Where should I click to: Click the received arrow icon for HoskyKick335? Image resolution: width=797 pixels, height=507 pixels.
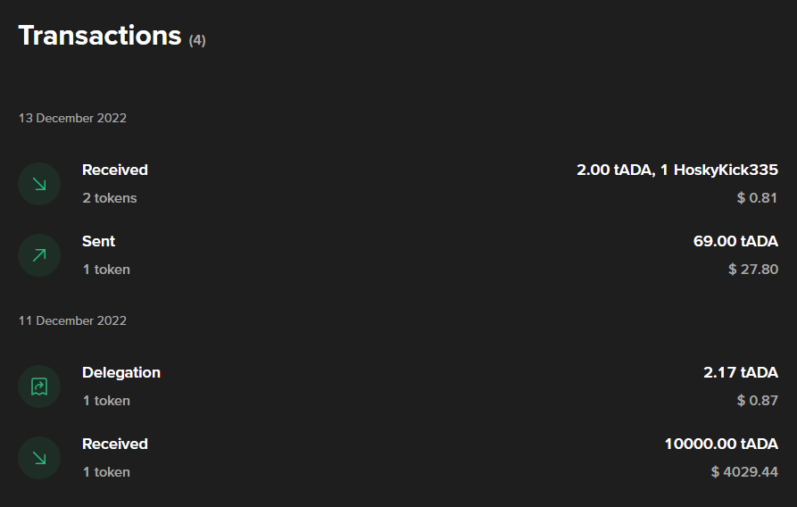39,184
